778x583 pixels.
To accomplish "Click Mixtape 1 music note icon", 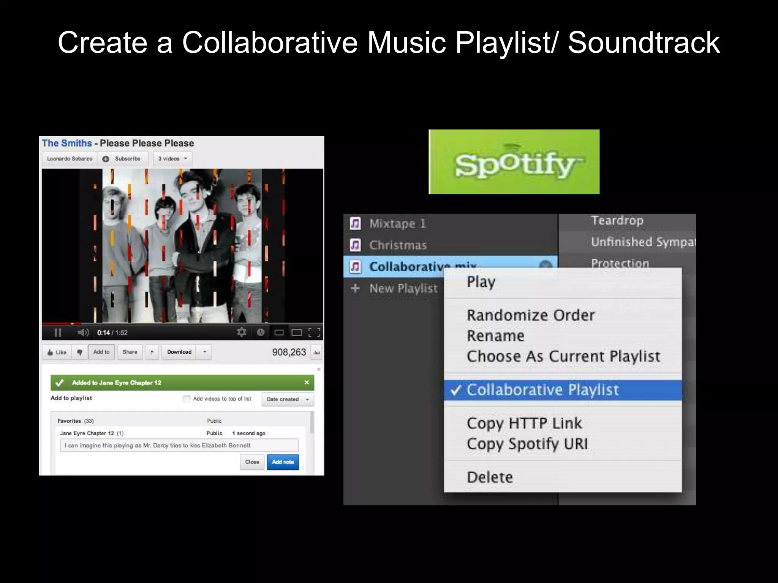I will click(355, 224).
